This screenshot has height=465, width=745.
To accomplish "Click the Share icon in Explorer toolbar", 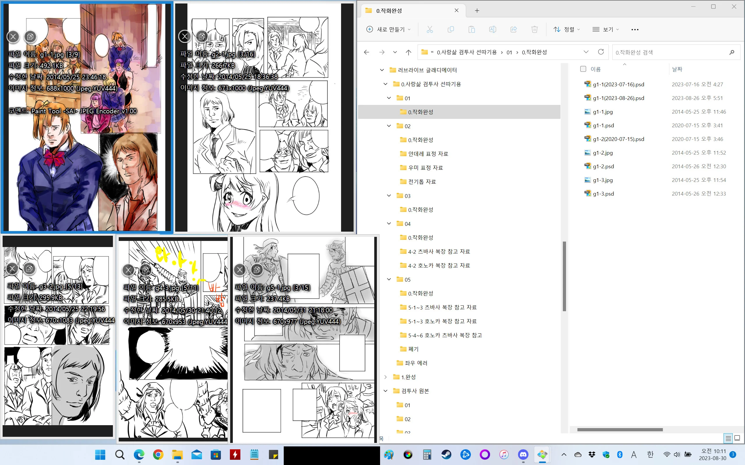I will (513, 29).
